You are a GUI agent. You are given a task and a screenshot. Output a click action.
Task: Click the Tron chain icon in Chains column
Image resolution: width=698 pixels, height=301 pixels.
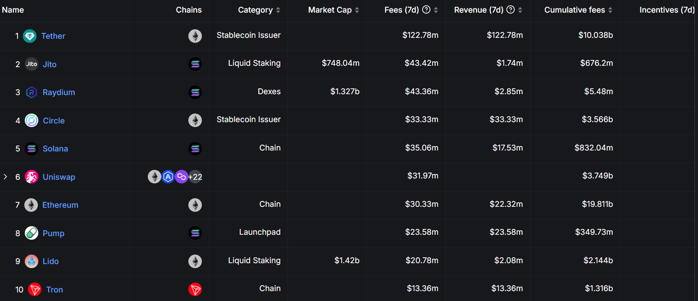point(195,290)
